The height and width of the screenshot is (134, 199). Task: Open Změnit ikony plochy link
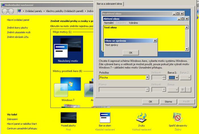pos(18,28)
